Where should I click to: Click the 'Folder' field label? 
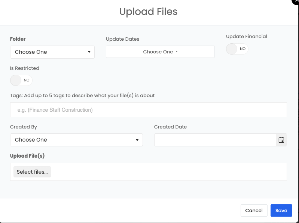tap(18, 39)
